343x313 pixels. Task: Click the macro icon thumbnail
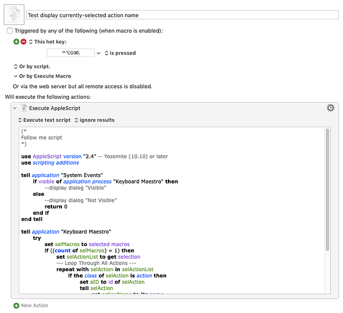coord(14,15)
